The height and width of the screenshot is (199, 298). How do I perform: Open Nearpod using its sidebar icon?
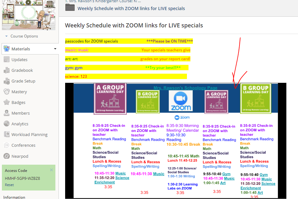coord(7,156)
